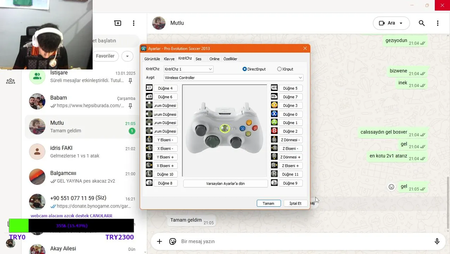
Task: Close the Ayarlar Pro Evolution Soccer dialog
Action: 305,48
